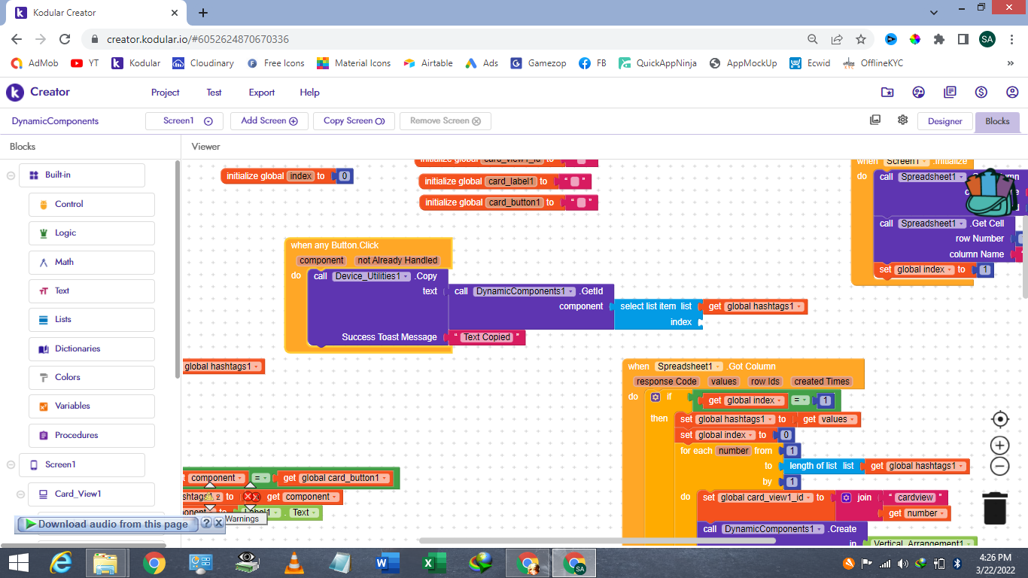The height and width of the screenshot is (578, 1028).
Task: Launch VLC from the taskbar
Action: pyautogui.click(x=294, y=563)
